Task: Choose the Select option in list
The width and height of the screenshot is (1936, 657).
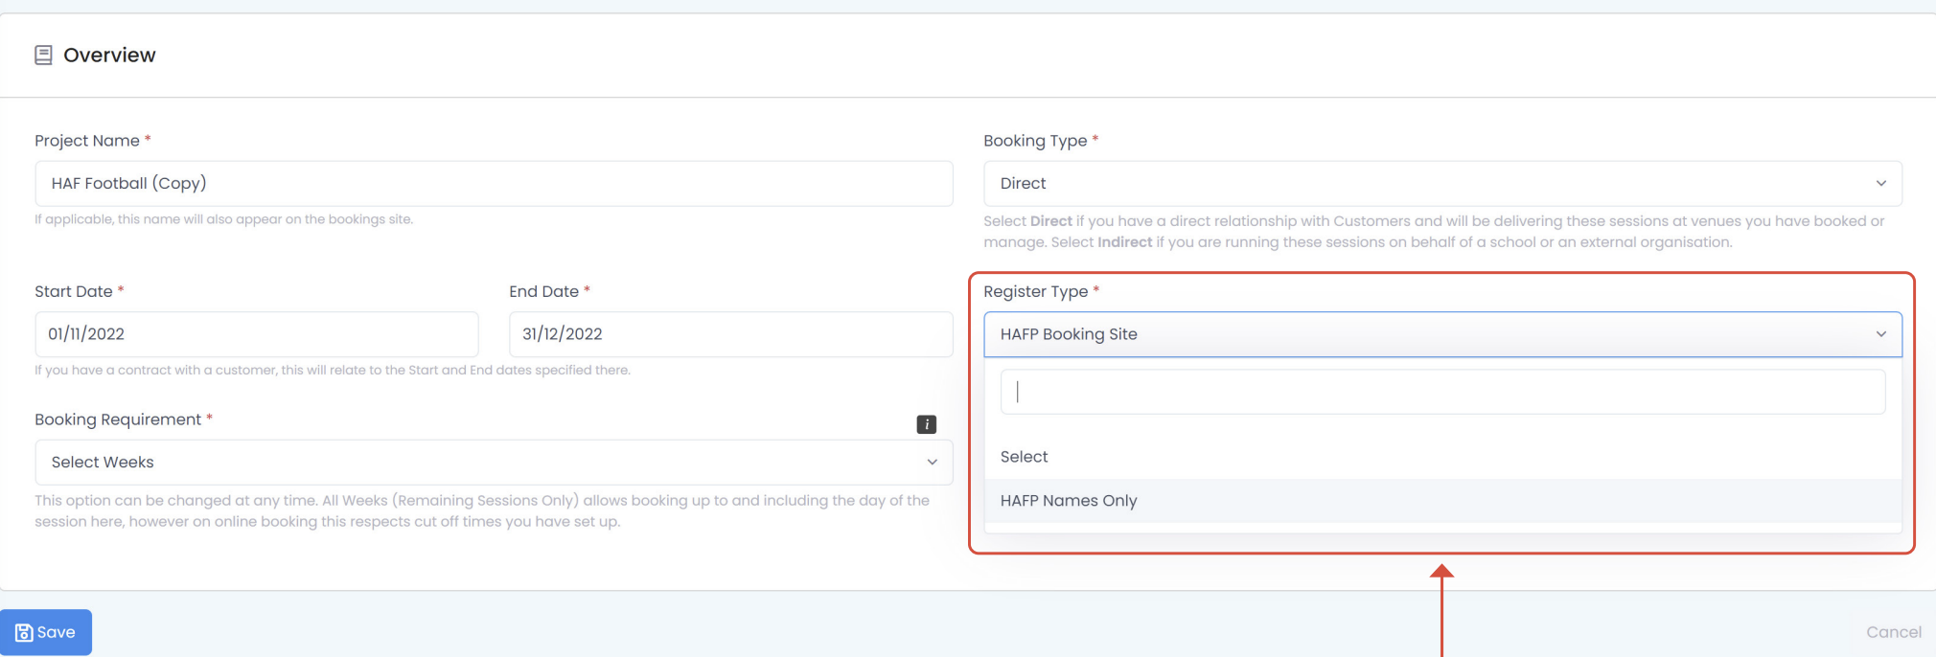Action: pyautogui.click(x=1442, y=457)
